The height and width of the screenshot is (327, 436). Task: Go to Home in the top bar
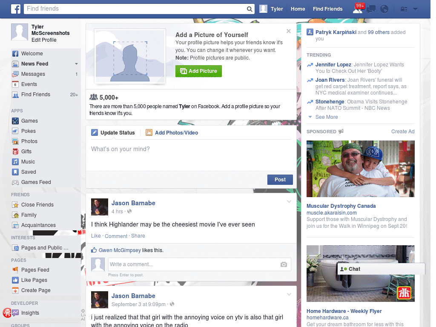pos(298,9)
